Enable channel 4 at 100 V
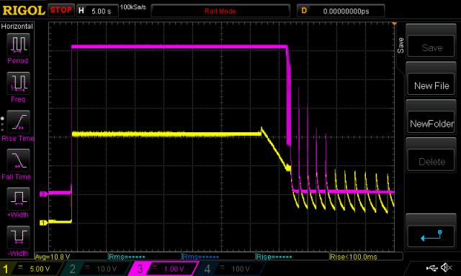 tap(229, 269)
